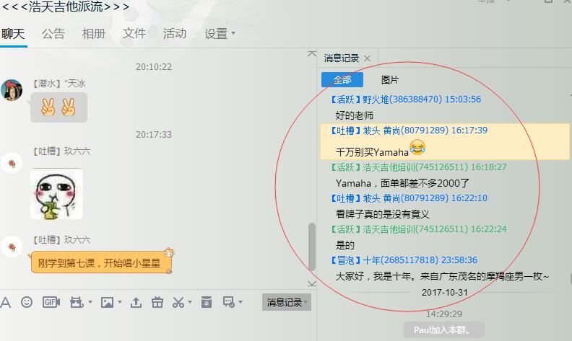Expand the screenshot options arrow
This screenshot has width=572, height=341.
click(190, 302)
